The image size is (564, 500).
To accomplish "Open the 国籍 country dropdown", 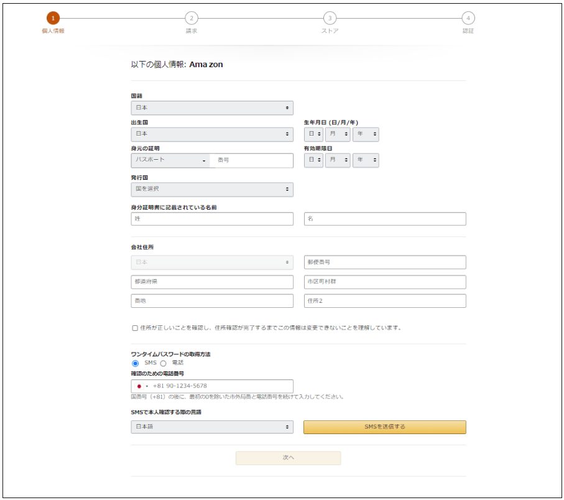I will click(x=211, y=108).
